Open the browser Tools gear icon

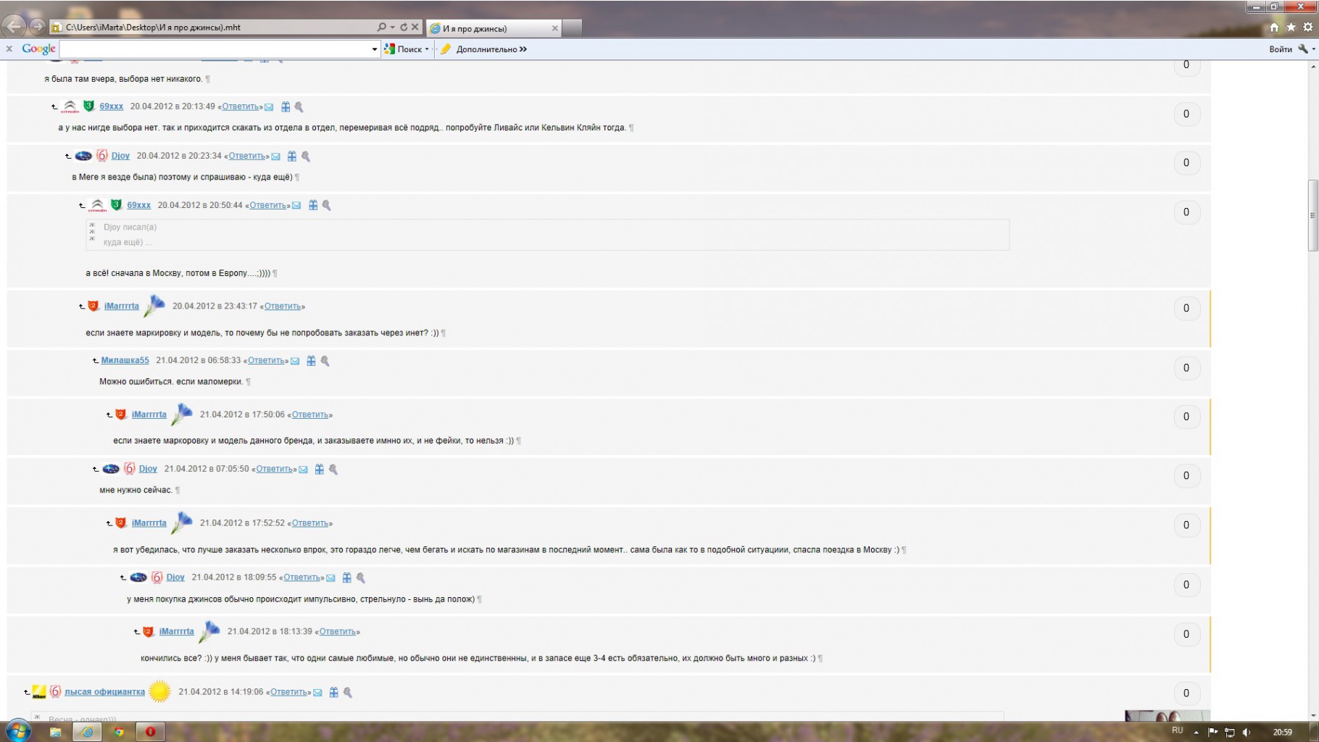(x=1307, y=28)
